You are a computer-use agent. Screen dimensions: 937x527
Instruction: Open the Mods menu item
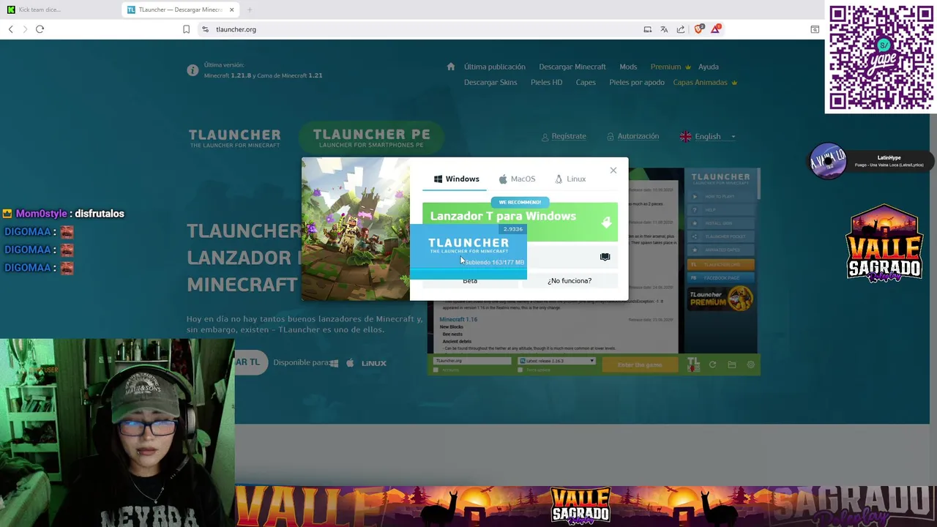point(628,67)
